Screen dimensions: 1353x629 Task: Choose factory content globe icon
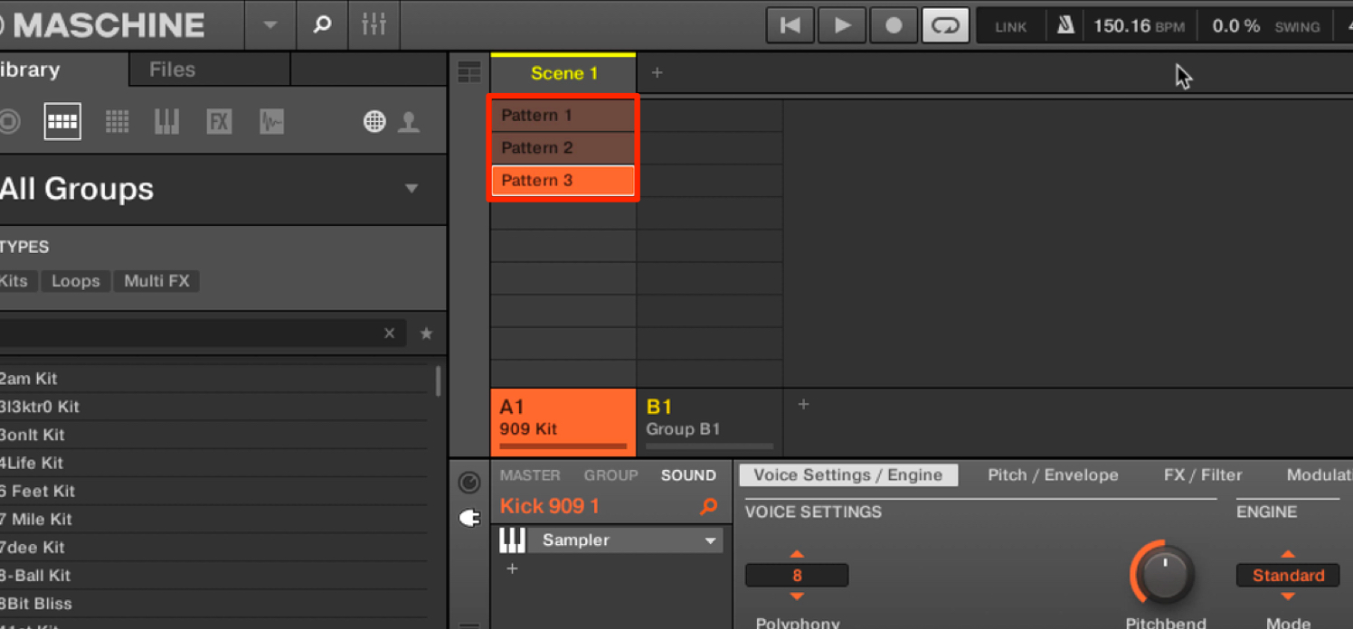[x=374, y=121]
